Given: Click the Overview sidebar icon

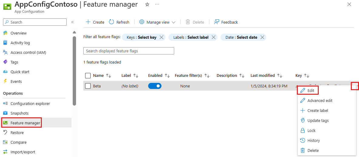Looking at the screenshot, I should (x=5, y=33).
